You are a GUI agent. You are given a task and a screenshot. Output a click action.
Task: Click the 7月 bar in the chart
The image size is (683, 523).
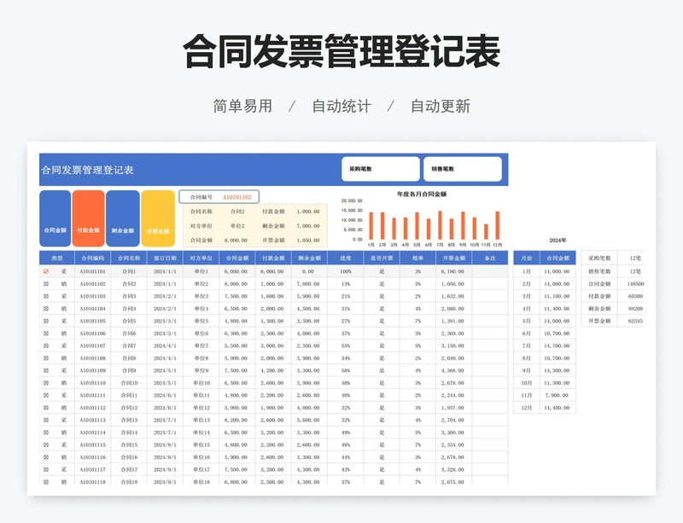pyautogui.click(x=440, y=225)
